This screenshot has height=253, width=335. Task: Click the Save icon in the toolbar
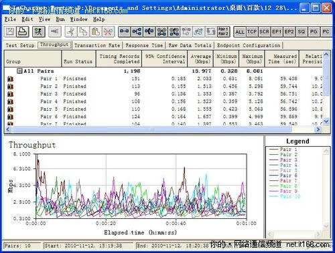(x=10, y=31)
